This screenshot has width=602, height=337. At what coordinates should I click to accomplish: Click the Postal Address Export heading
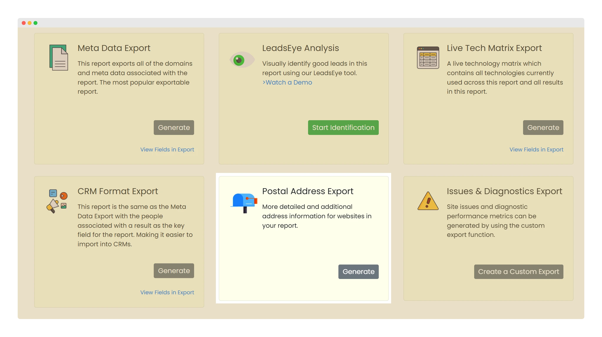click(x=307, y=191)
